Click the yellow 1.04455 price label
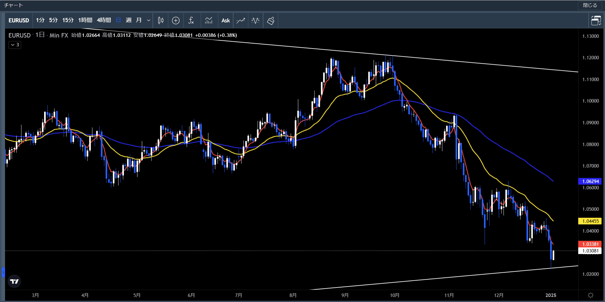Image resolution: width=605 pixels, height=302 pixels. 590,221
